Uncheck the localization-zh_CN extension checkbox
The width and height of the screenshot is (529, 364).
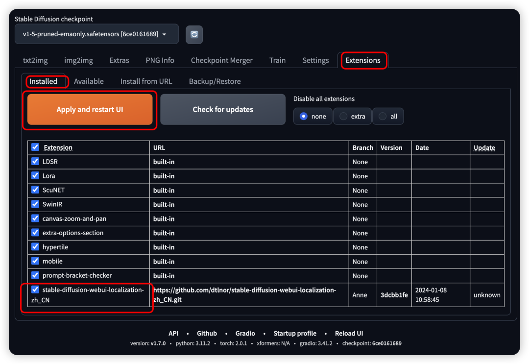(35, 290)
